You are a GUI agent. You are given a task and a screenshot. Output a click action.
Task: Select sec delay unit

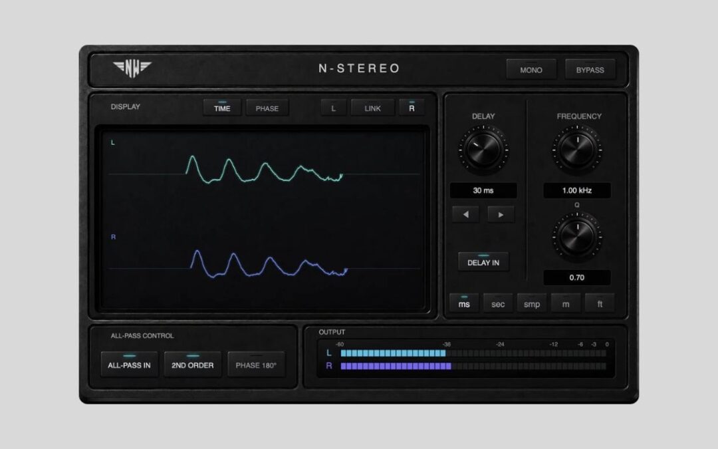(498, 303)
